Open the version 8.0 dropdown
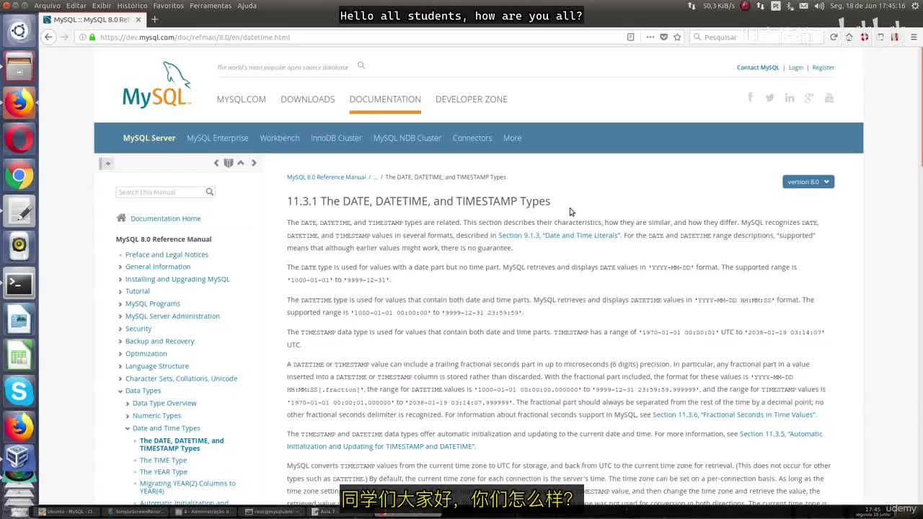 (808, 182)
